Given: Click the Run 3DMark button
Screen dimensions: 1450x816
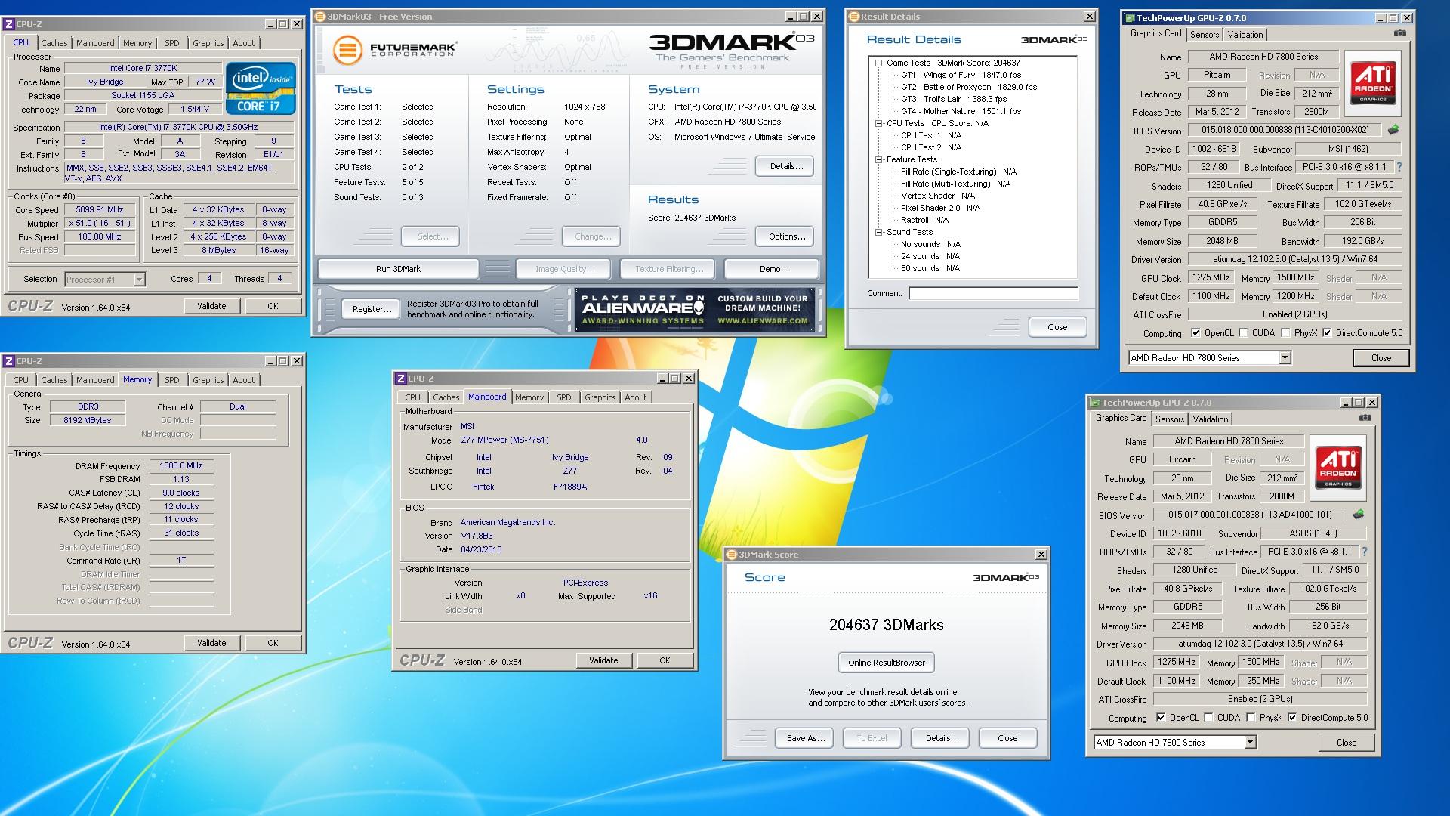Looking at the screenshot, I should pos(398,269).
